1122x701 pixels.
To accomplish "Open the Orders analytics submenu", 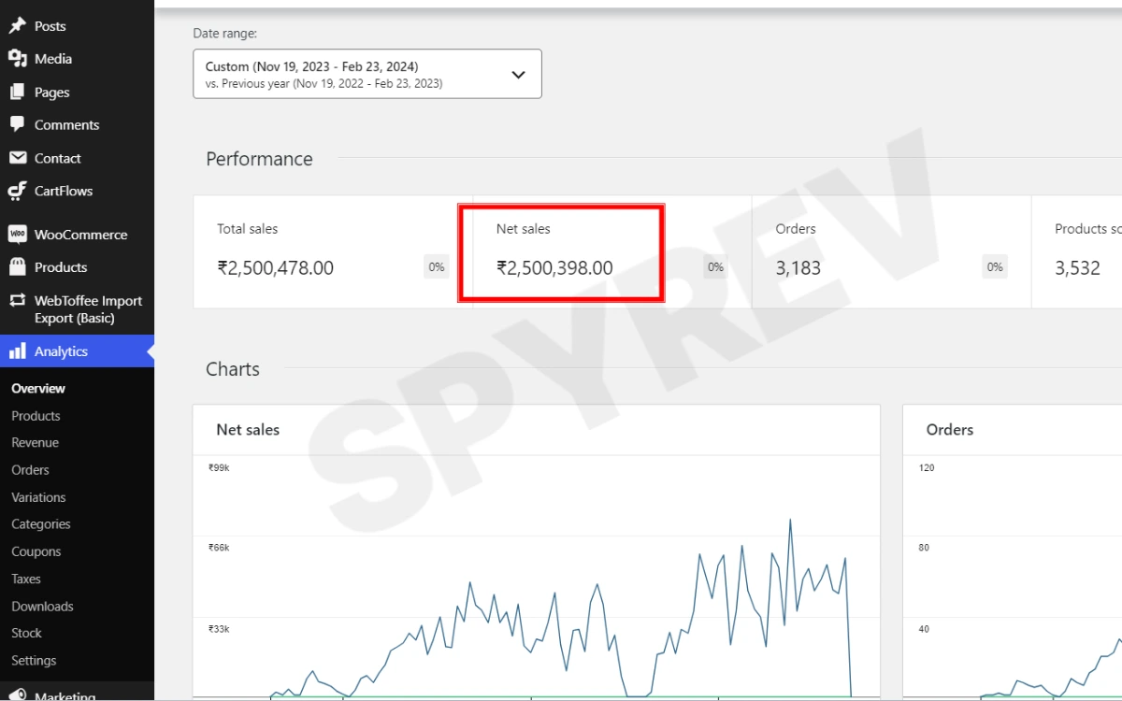I will click(x=30, y=470).
